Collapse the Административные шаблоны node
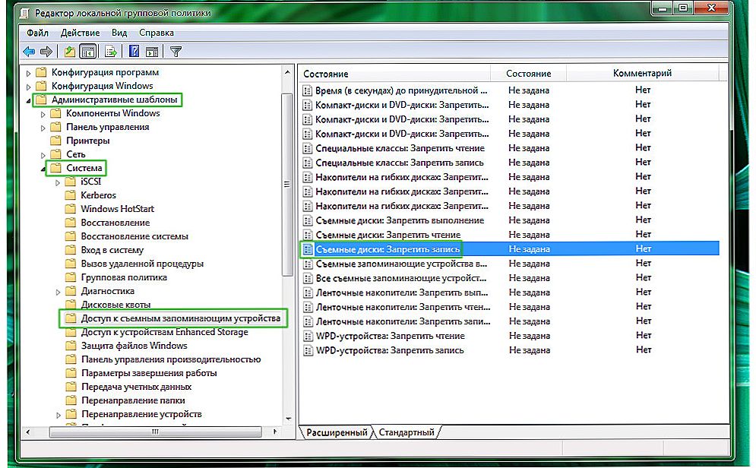This screenshot has height=468, width=756. click(28, 100)
